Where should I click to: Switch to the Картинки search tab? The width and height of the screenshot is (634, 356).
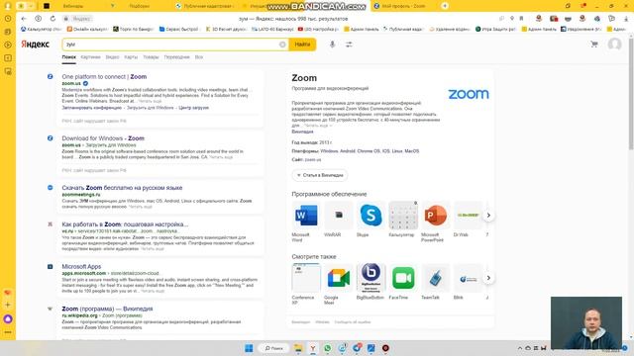pos(90,57)
